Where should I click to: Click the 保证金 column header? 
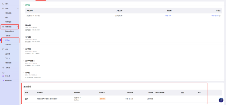coord(218,11)
